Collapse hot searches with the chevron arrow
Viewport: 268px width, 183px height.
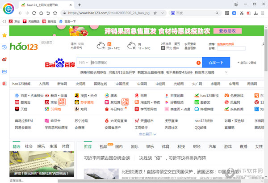click(x=226, y=72)
